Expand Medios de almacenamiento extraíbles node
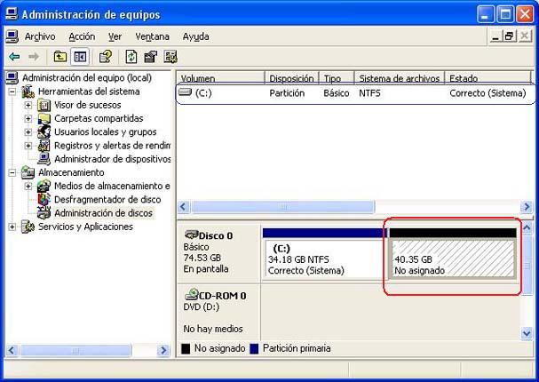The height and width of the screenshot is (382, 539). 28,187
